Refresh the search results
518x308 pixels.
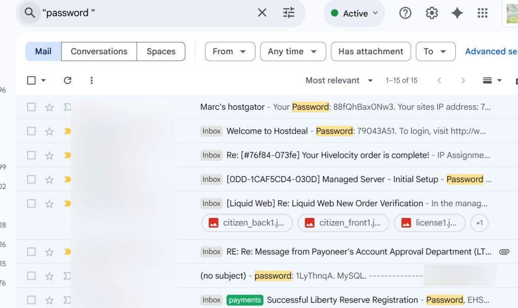pyautogui.click(x=68, y=80)
